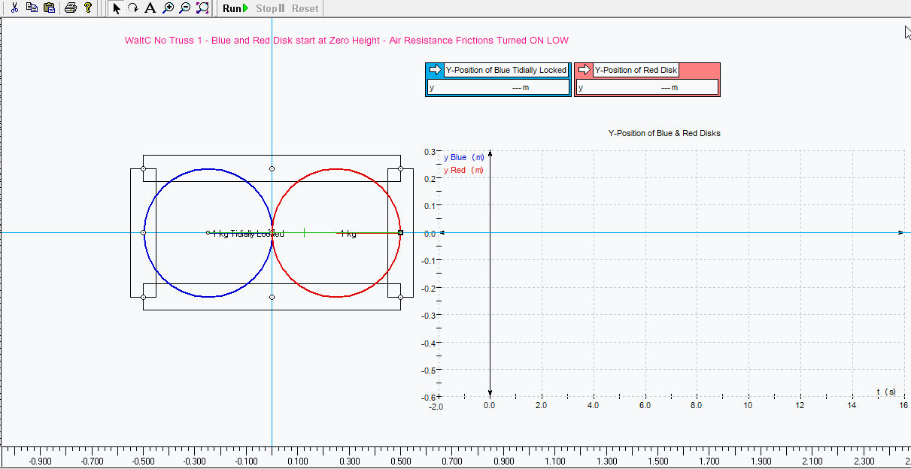Screen dimensions: 911x469
Task: Click the Copy icon in toolbar
Action: click(32, 8)
